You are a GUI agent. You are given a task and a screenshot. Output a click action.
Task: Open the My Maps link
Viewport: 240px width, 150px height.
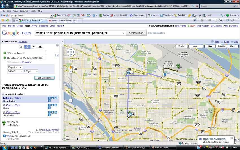pos(23,42)
